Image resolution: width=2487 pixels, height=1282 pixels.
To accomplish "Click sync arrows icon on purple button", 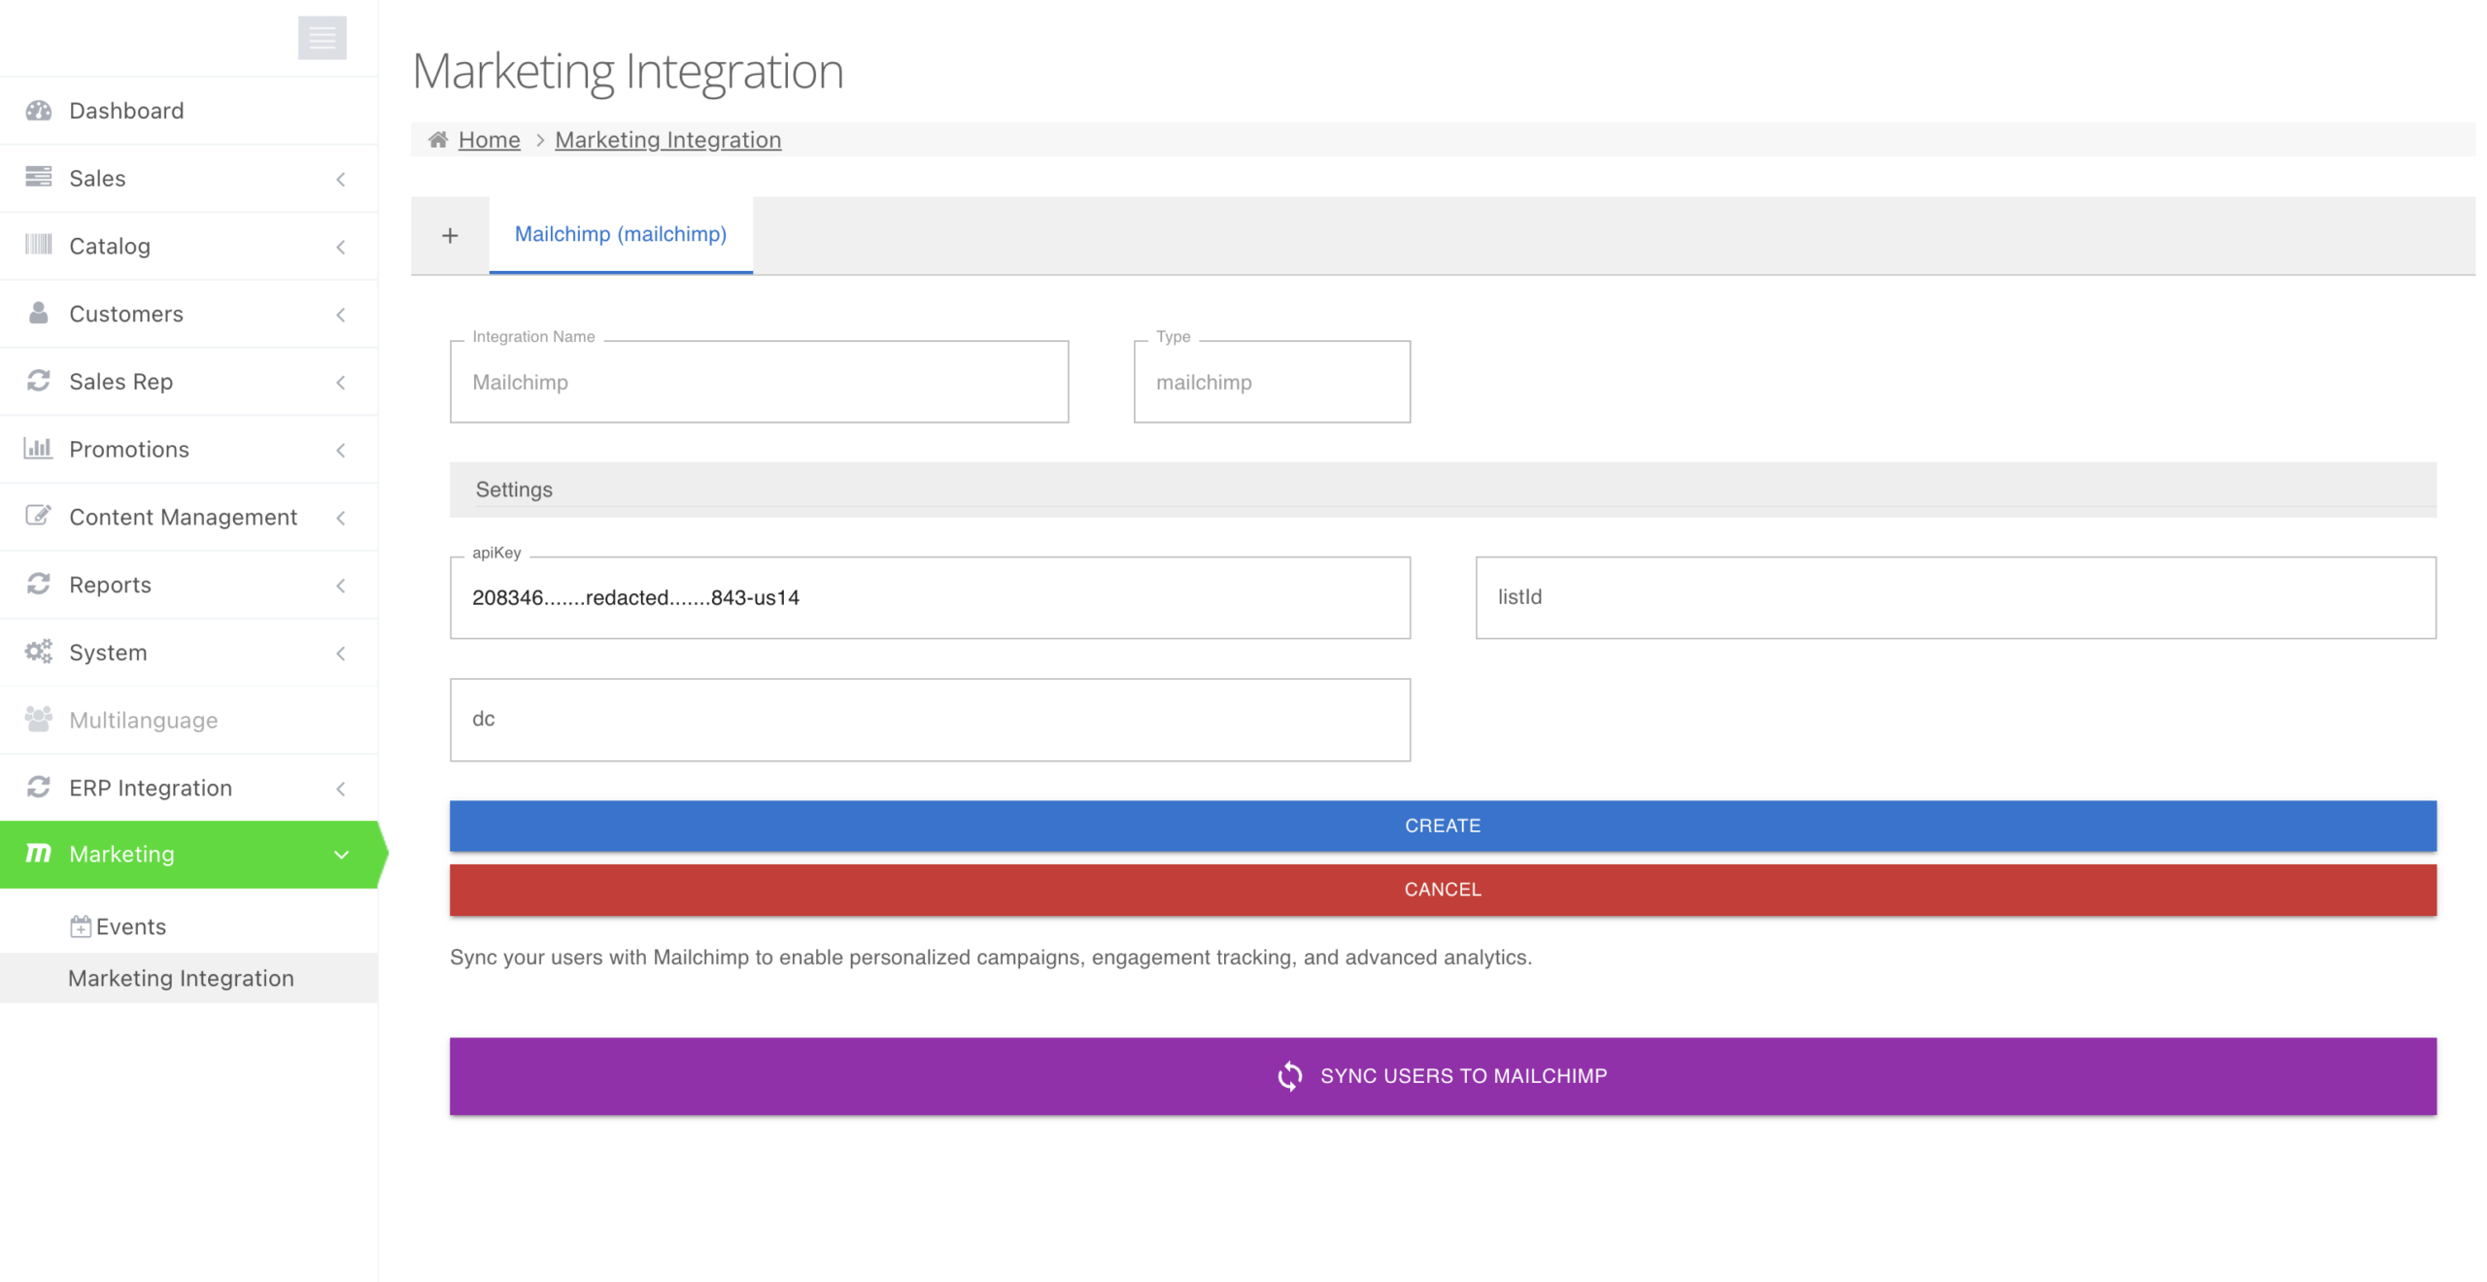I will point(1290,1076).
